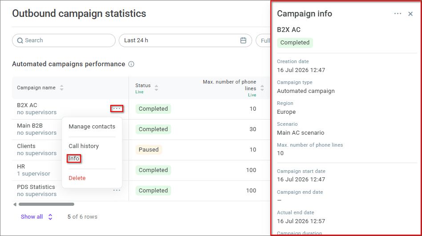Click the Completed badge in the Main B2B row
Screen dimensions: 422x236
[153, 129]
